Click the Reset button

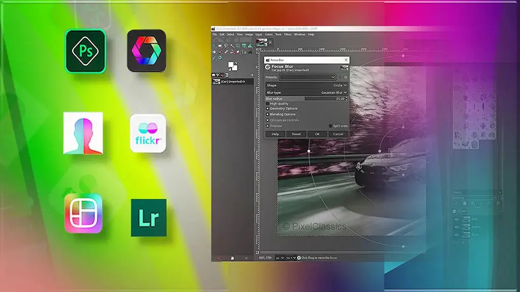point(296,134)
